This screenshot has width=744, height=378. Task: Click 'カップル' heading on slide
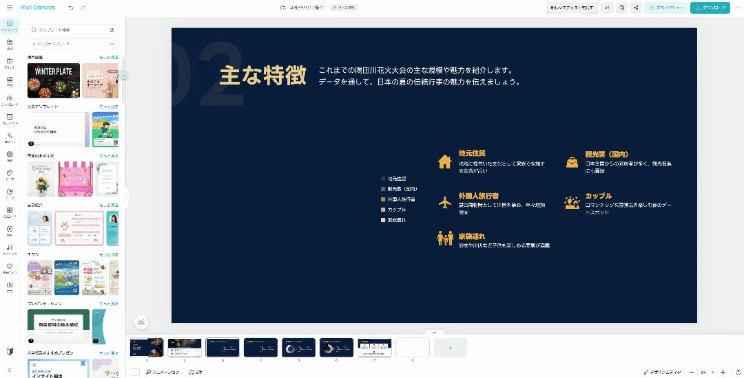click(x=598, y=195)
